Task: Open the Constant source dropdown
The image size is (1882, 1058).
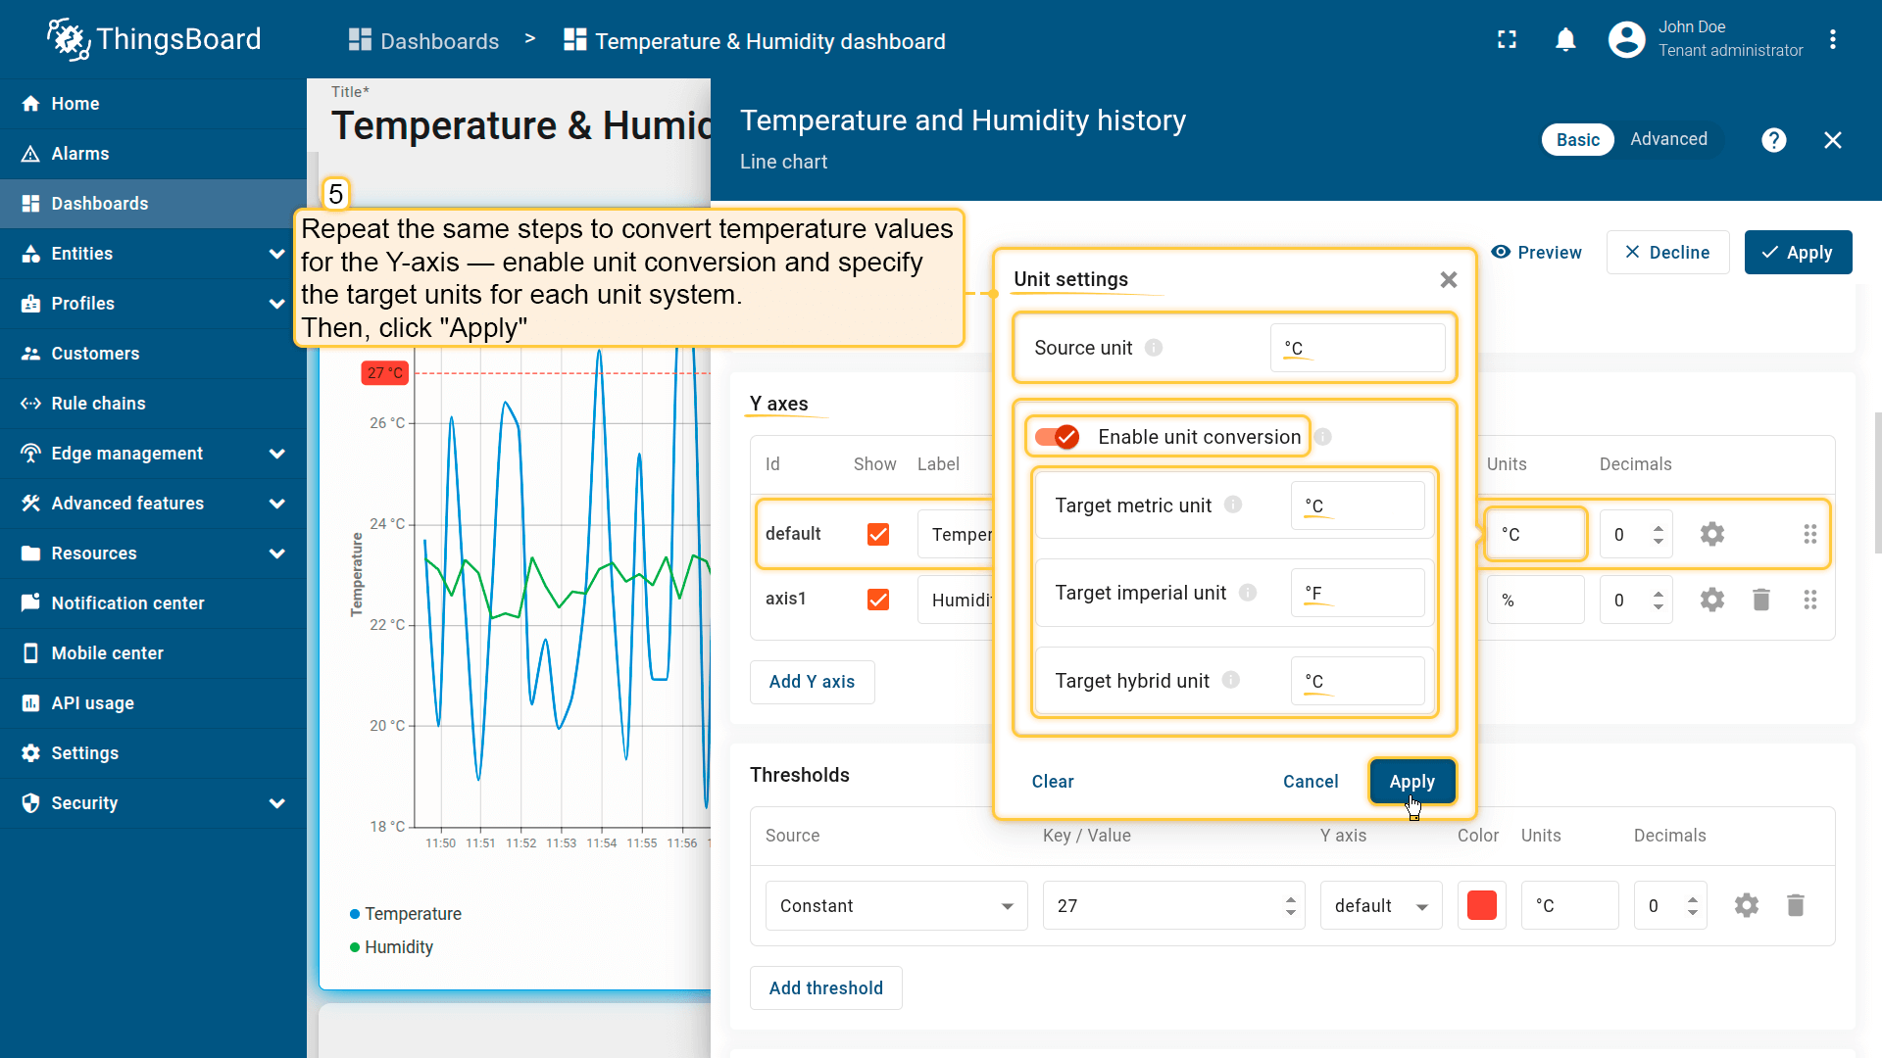Action: click(x=896, y=906)
